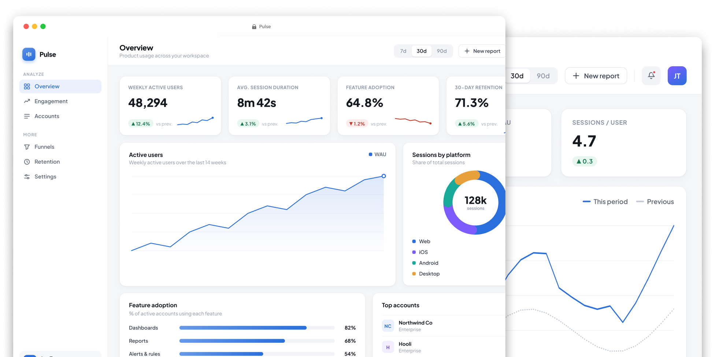Click the iOS legend color dot
Viewport: 715px width, 357px height.
[414, 252]
